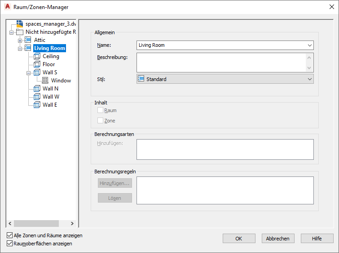Click the spaces_manager_3 drawing file icon
Image resolution: width=339 pixels, height=253 pixels.
coord(19,23)
